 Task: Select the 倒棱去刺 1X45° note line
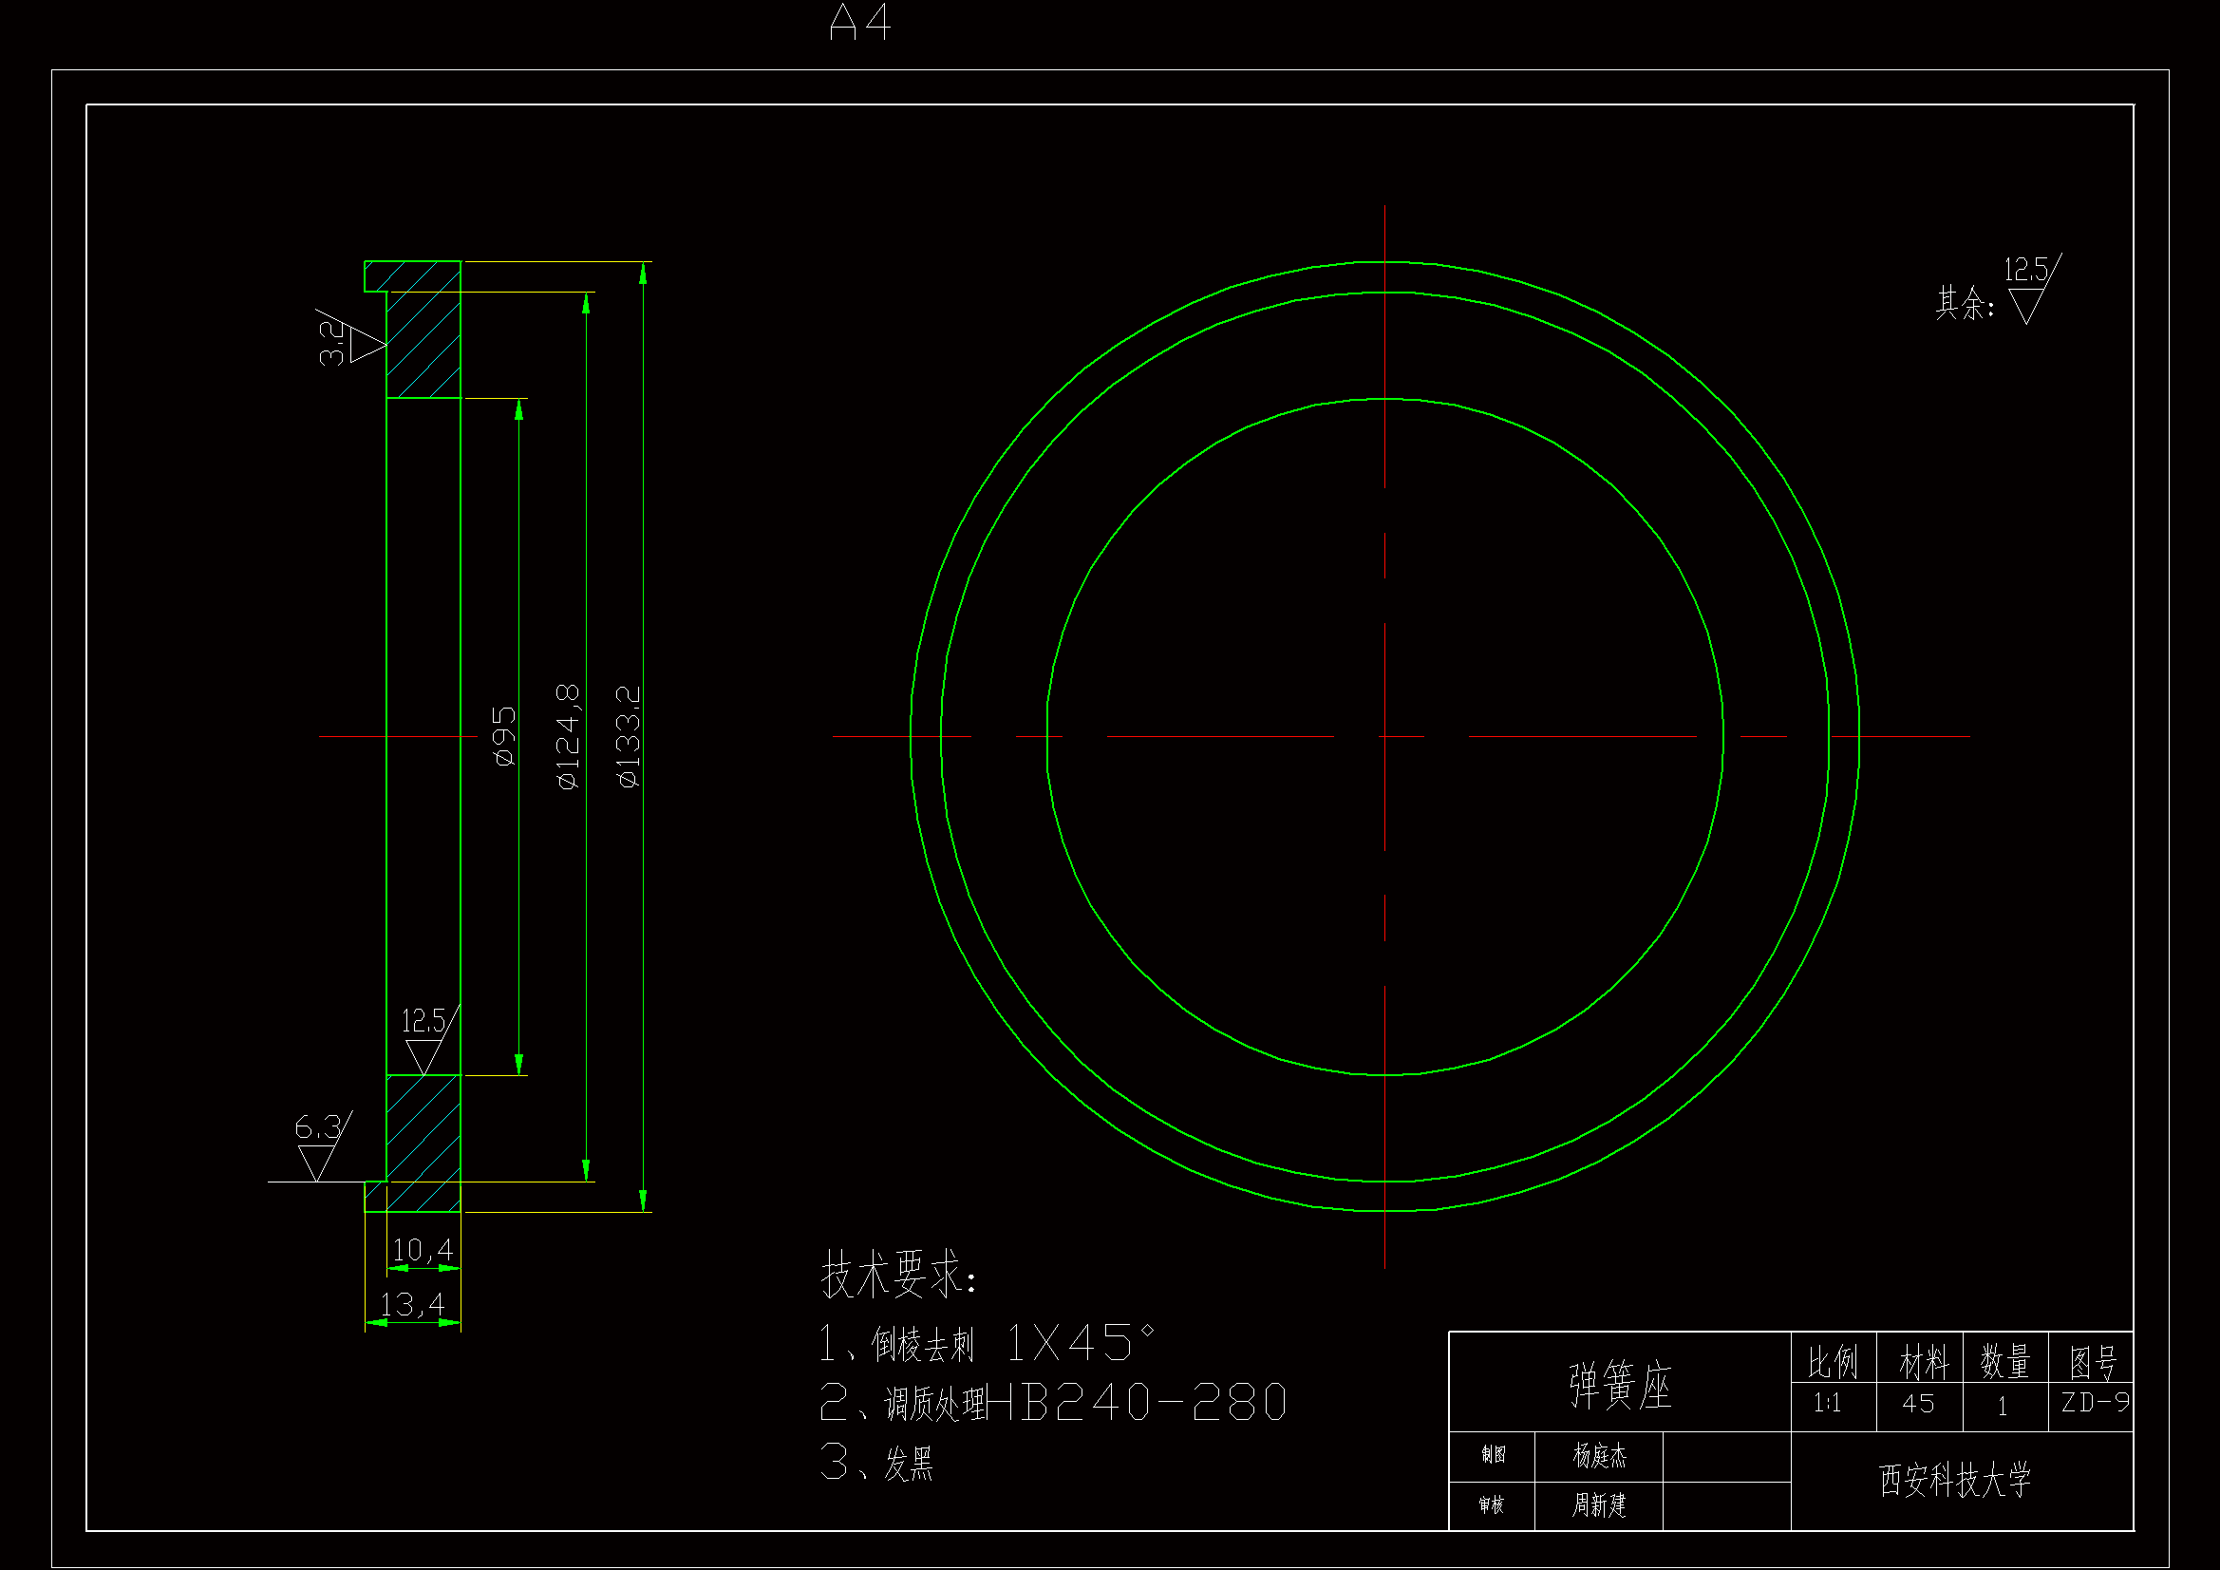987,1344
